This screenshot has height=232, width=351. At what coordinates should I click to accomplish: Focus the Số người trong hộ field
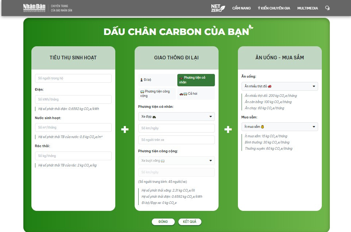[73, 78]
